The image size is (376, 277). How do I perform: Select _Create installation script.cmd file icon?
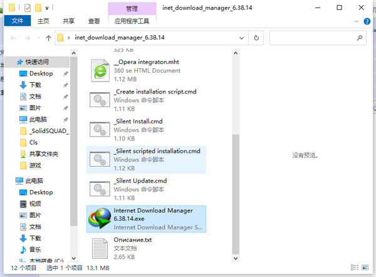[x=100, y=100]
